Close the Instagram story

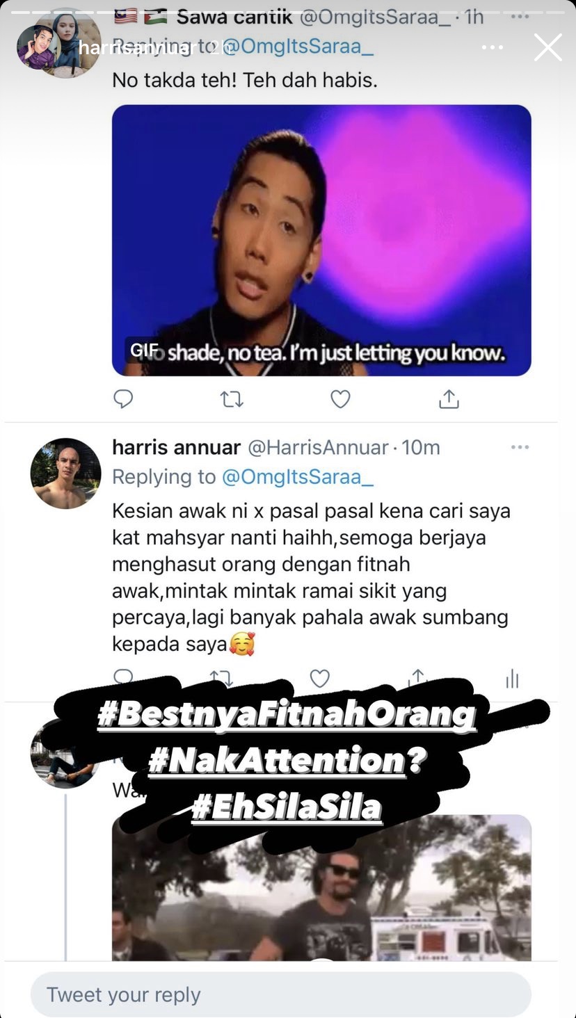click(x=547, y=47)
